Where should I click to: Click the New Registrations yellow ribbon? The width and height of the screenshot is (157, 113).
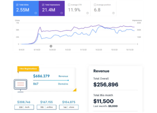pos(28,69)
